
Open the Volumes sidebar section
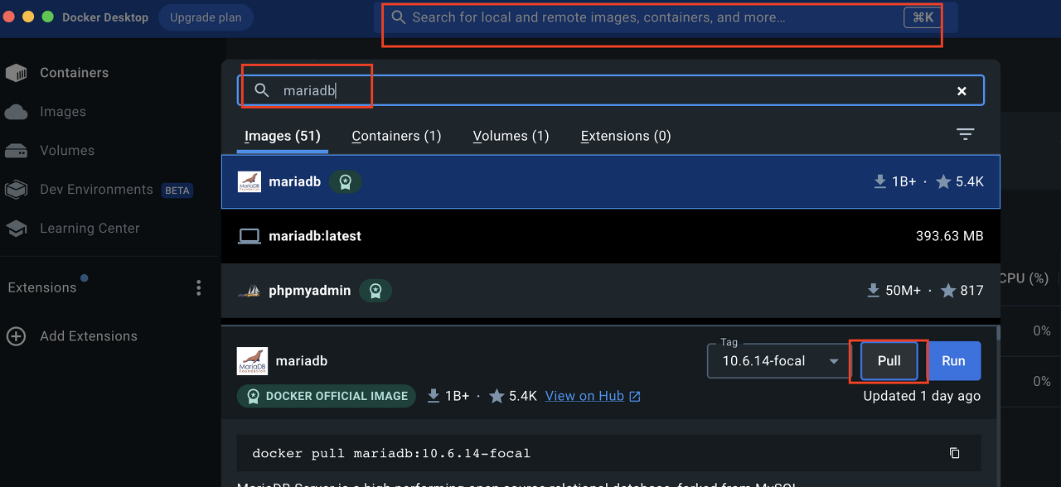[67, 151]
